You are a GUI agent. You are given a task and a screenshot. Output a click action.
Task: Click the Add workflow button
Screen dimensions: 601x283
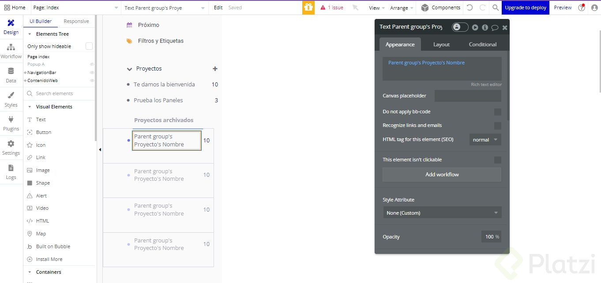pos(442,175)
